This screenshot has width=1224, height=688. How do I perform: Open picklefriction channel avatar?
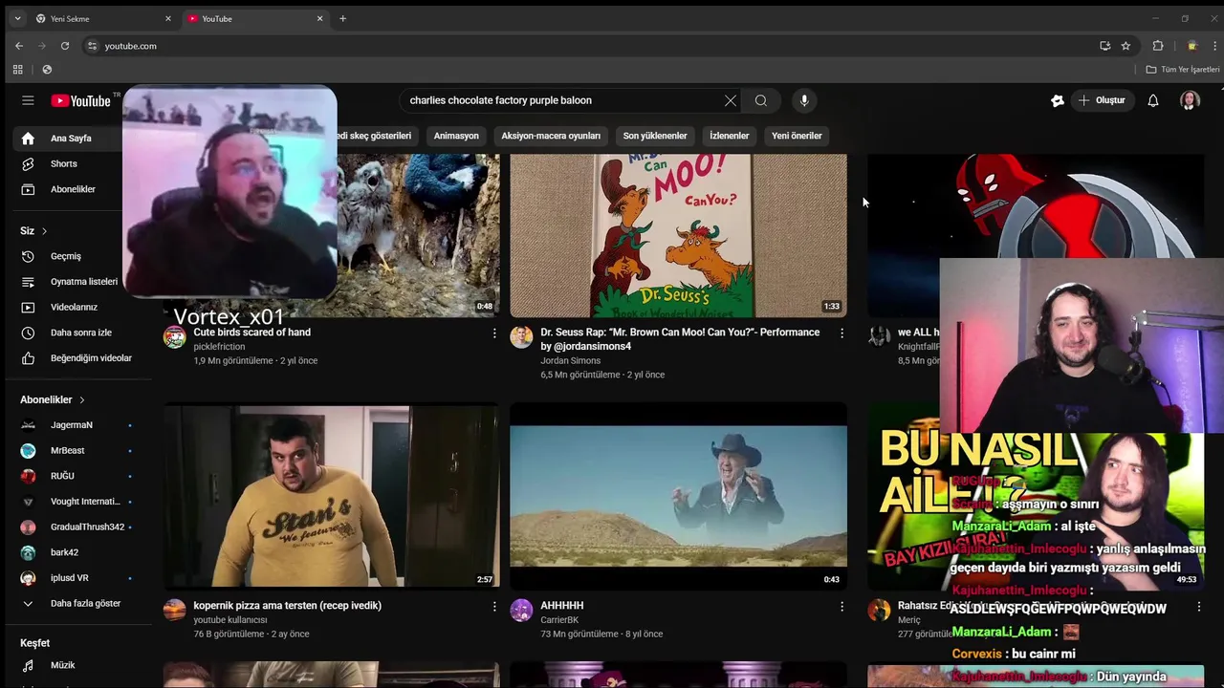tap(174, 336)
